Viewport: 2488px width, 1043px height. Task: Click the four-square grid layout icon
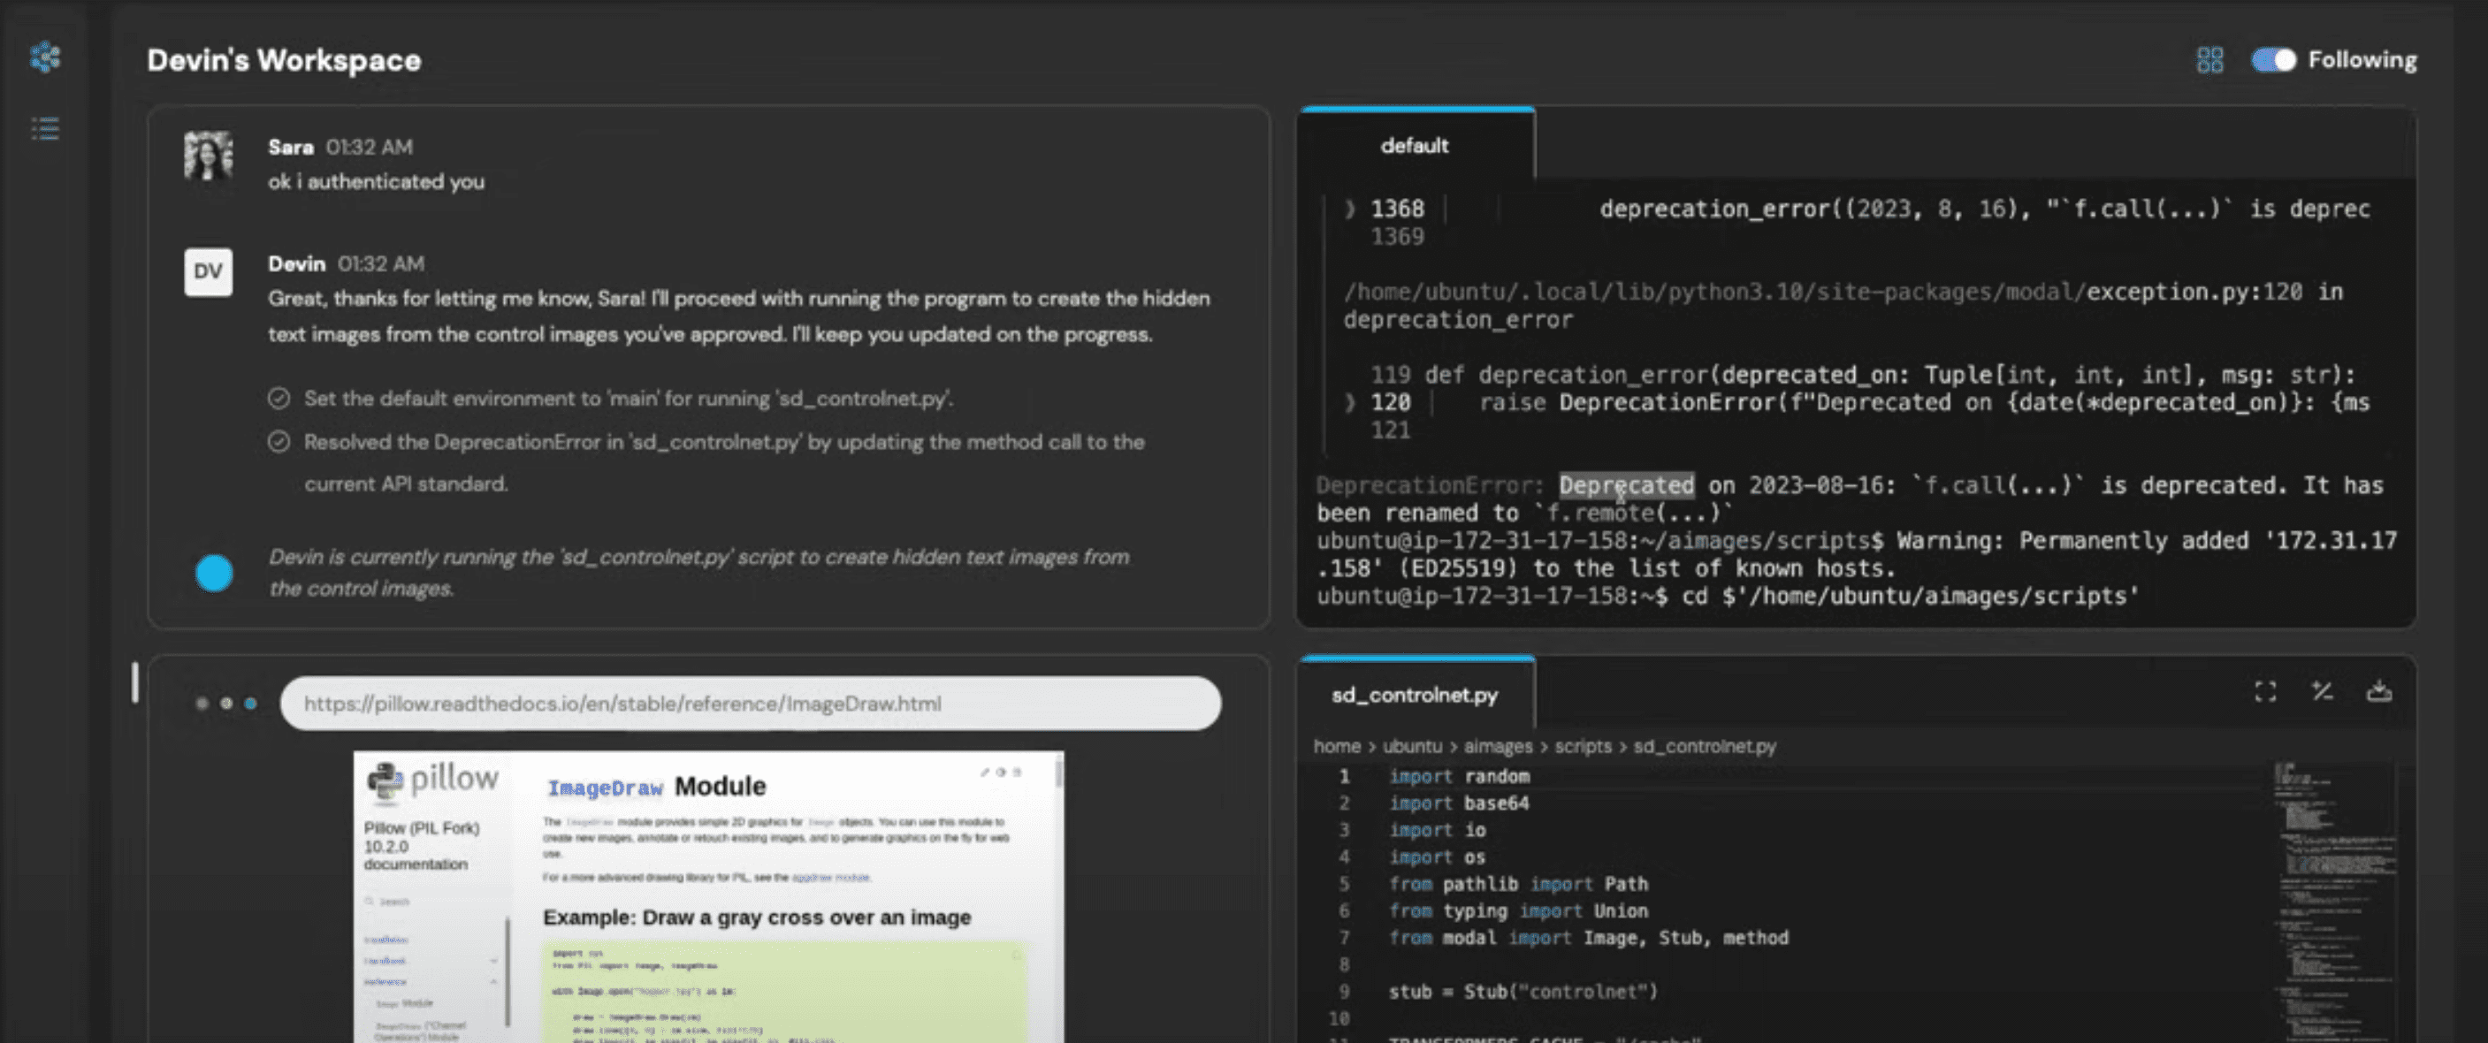pyautogui.click(x=2209, y=60)
